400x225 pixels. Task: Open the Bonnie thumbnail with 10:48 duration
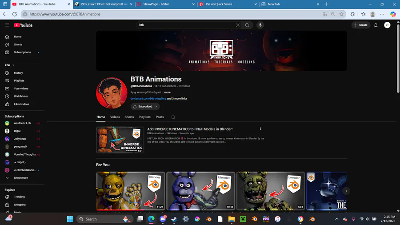click(x=200, y=191)
